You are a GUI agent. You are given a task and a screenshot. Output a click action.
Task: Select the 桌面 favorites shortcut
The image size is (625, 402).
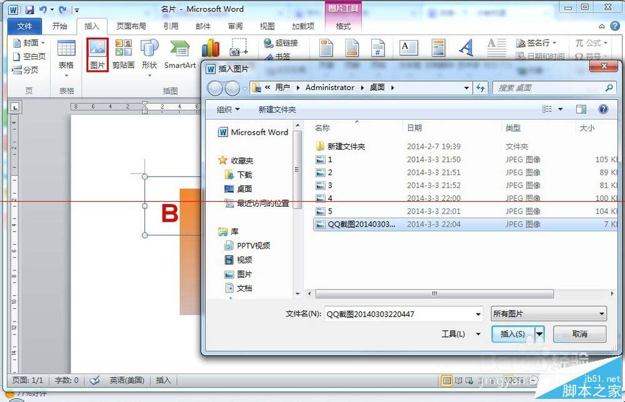(242, 189)
